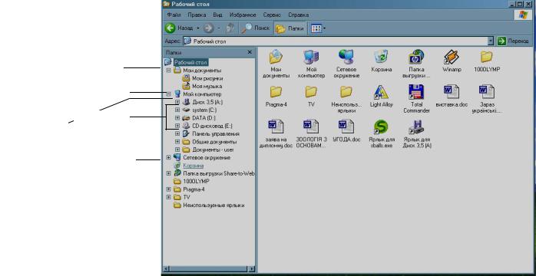
Task: Click the folder pane horizontal scrollbar right arrow
Action: pyautogui.click(x=252, y=269)
